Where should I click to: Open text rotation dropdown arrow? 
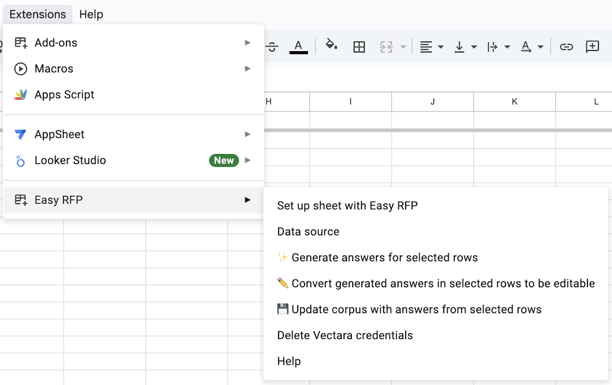point(540,47)
